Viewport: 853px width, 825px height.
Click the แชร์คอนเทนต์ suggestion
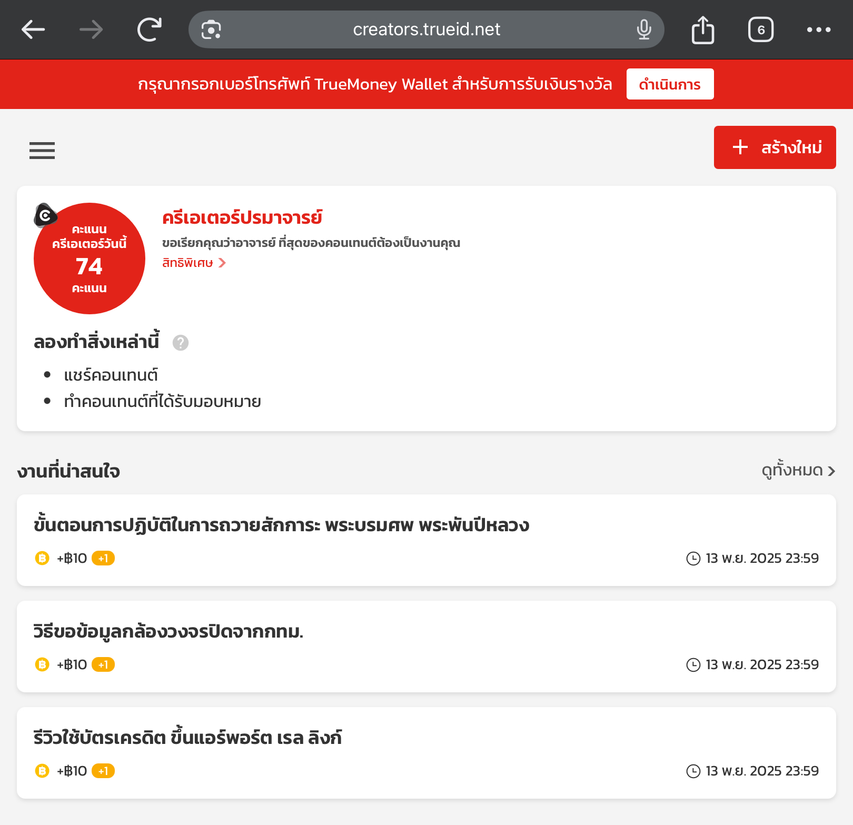[111, 375]
